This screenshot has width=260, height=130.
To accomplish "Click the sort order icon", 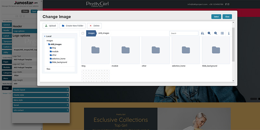I will coord(203,33).
